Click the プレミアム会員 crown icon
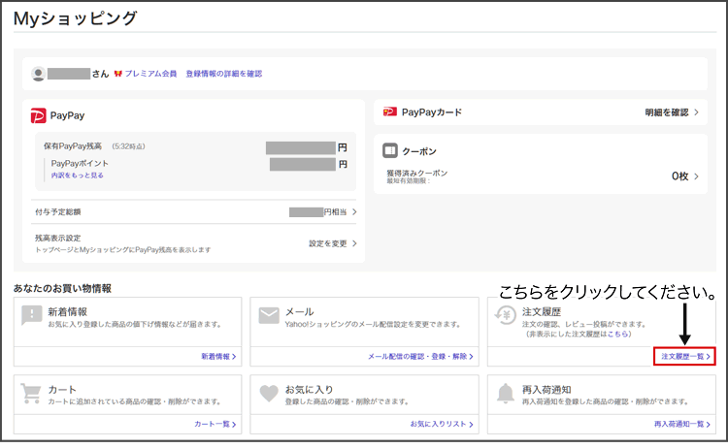728x448 pixels. tap(117, 74)
